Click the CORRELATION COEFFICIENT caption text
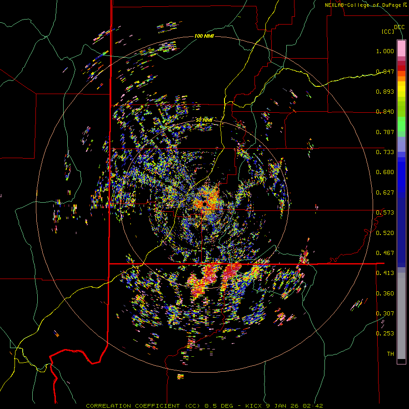The image size is (409, 409). (x=133, y=406)
